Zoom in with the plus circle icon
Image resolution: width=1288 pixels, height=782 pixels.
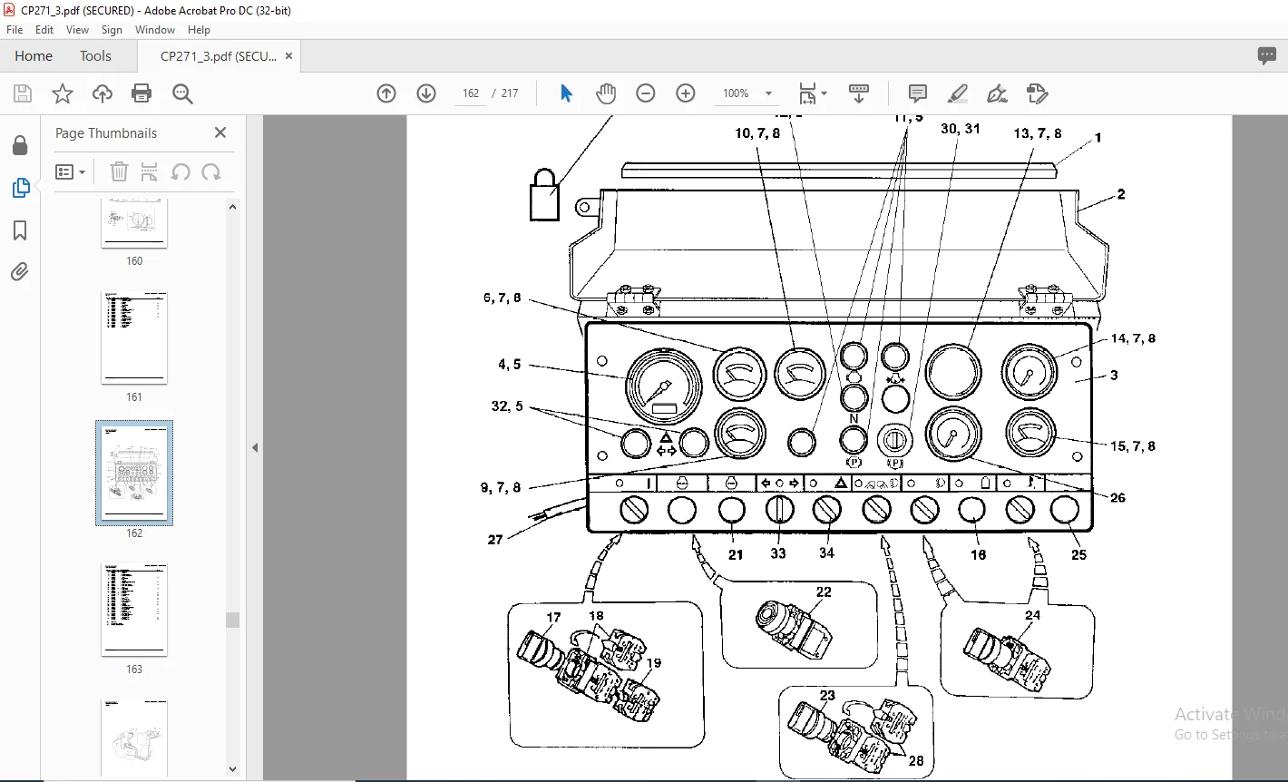click(686, 93)
